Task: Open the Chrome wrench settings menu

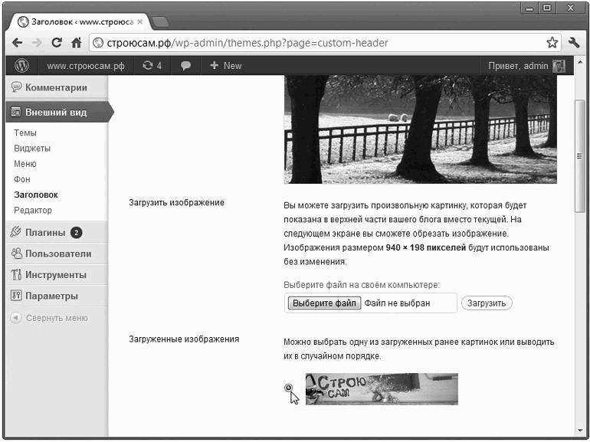Action: pos(574,42)
